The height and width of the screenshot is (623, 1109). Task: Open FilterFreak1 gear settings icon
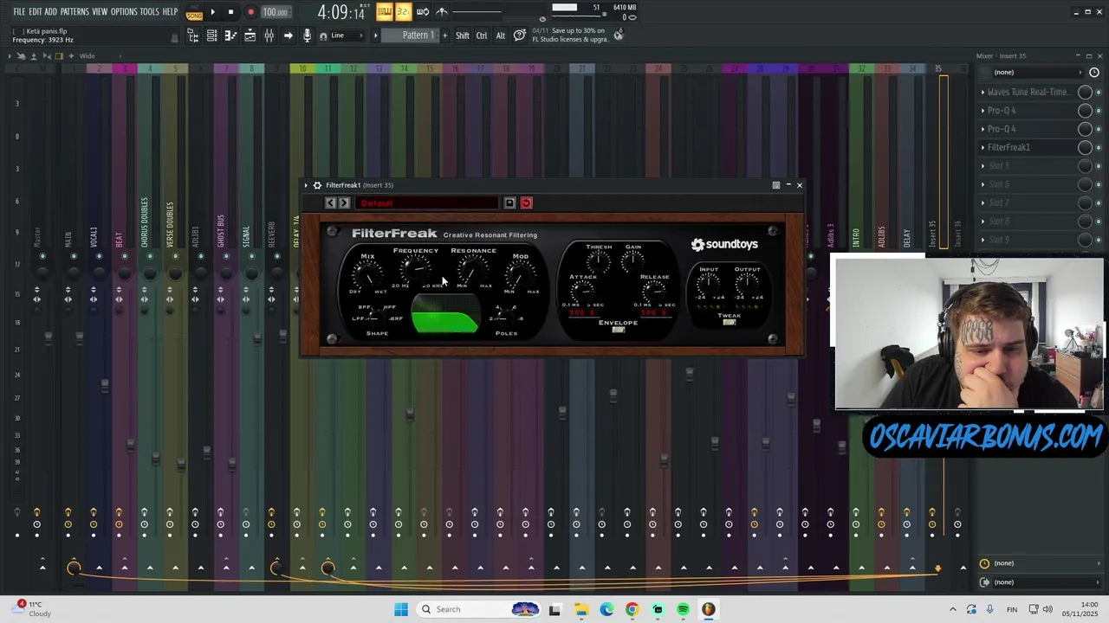point(317,185)
